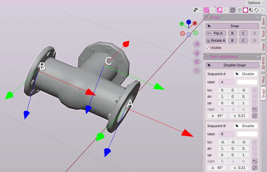The image size is (267, 172).
Task: Click the crosshair icon in the Snap-point A loc row
Action: pyautogui.click(x=255, y=90)
